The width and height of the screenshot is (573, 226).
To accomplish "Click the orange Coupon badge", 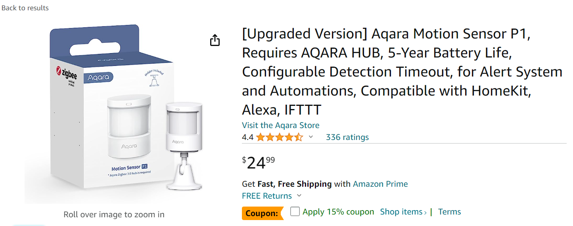I will 263,213.
